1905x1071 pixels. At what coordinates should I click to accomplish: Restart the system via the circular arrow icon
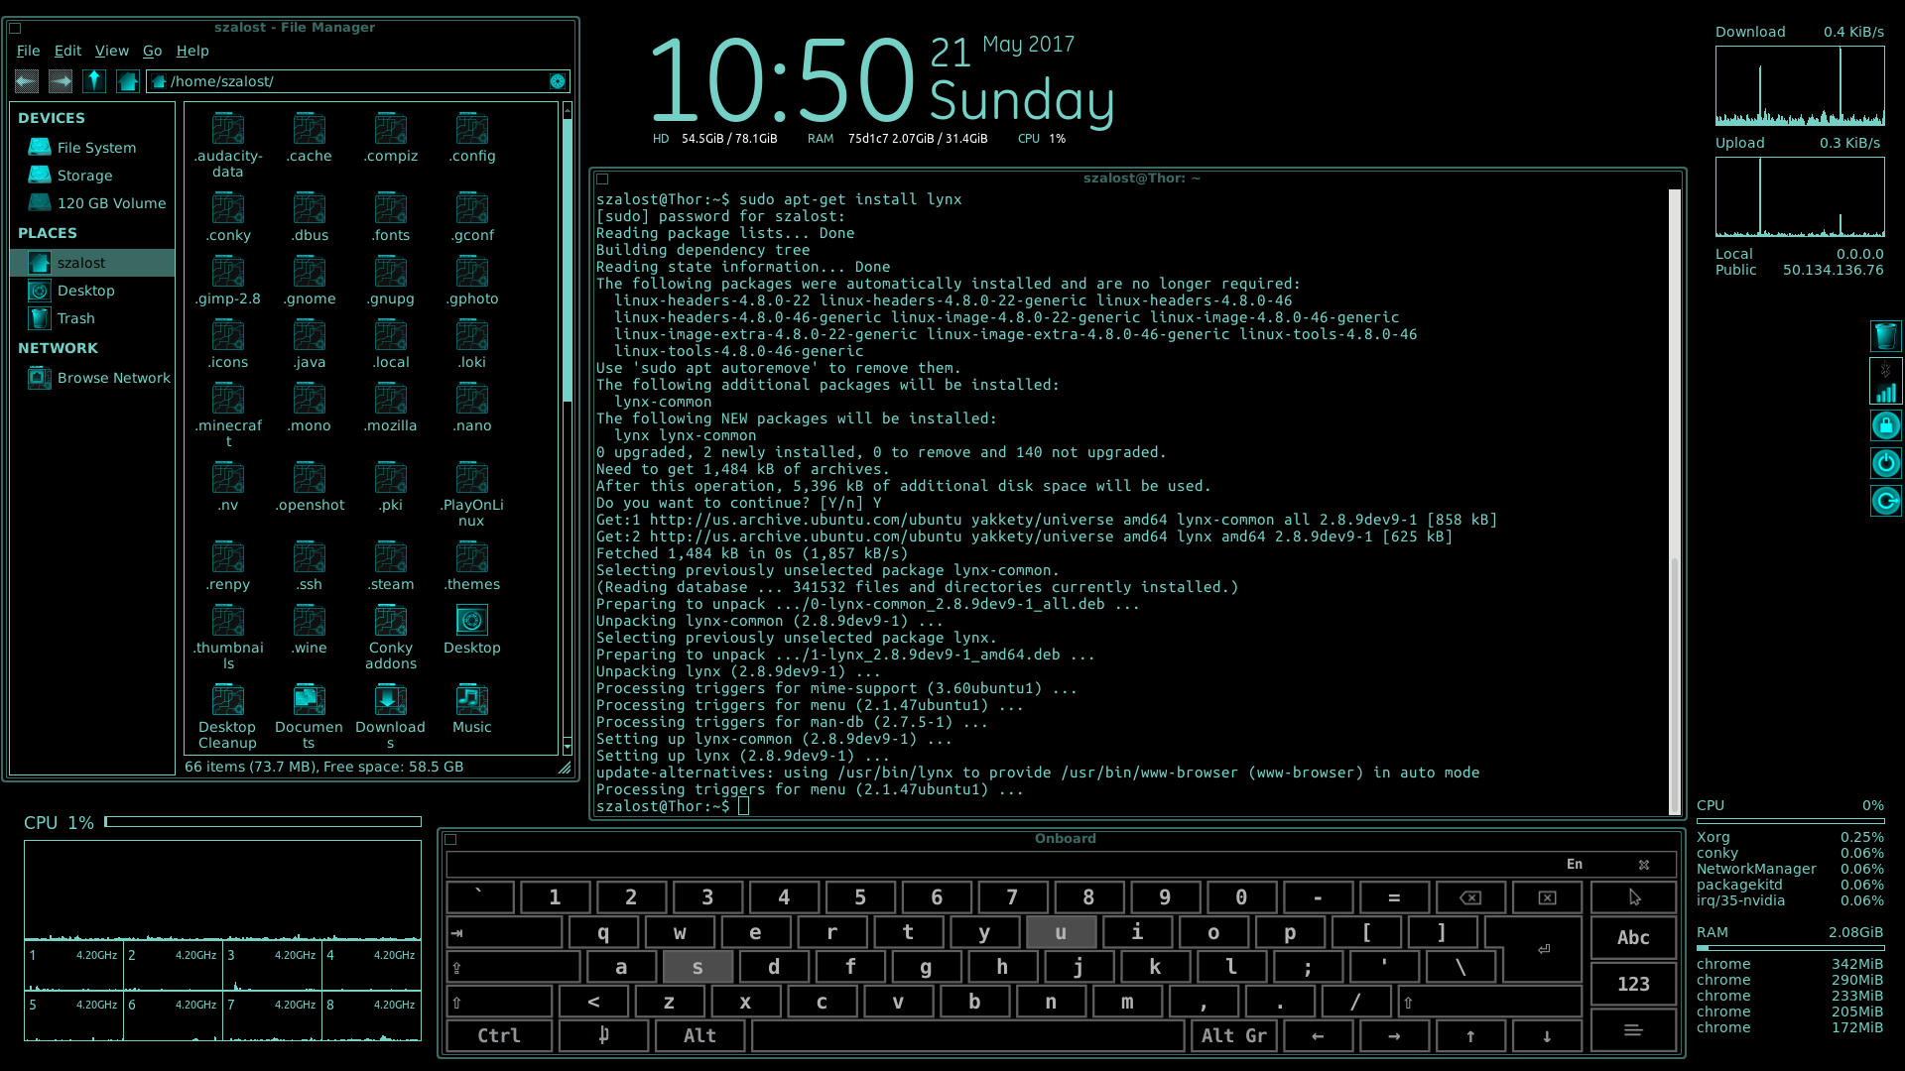[x=1886, y=501]
